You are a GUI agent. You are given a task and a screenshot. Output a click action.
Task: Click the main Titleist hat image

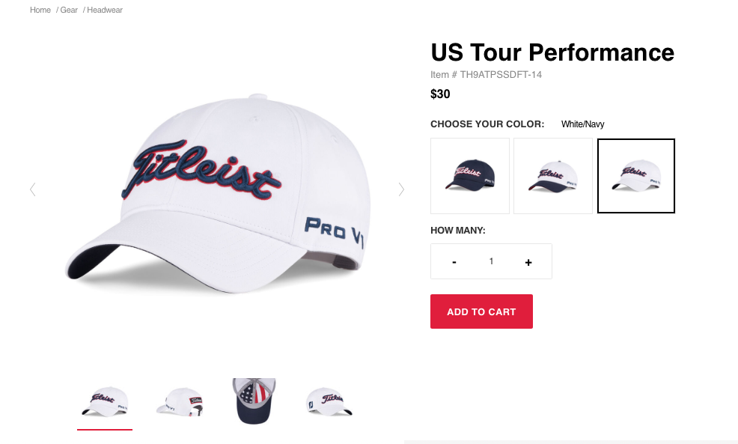(x=218, y=193)
